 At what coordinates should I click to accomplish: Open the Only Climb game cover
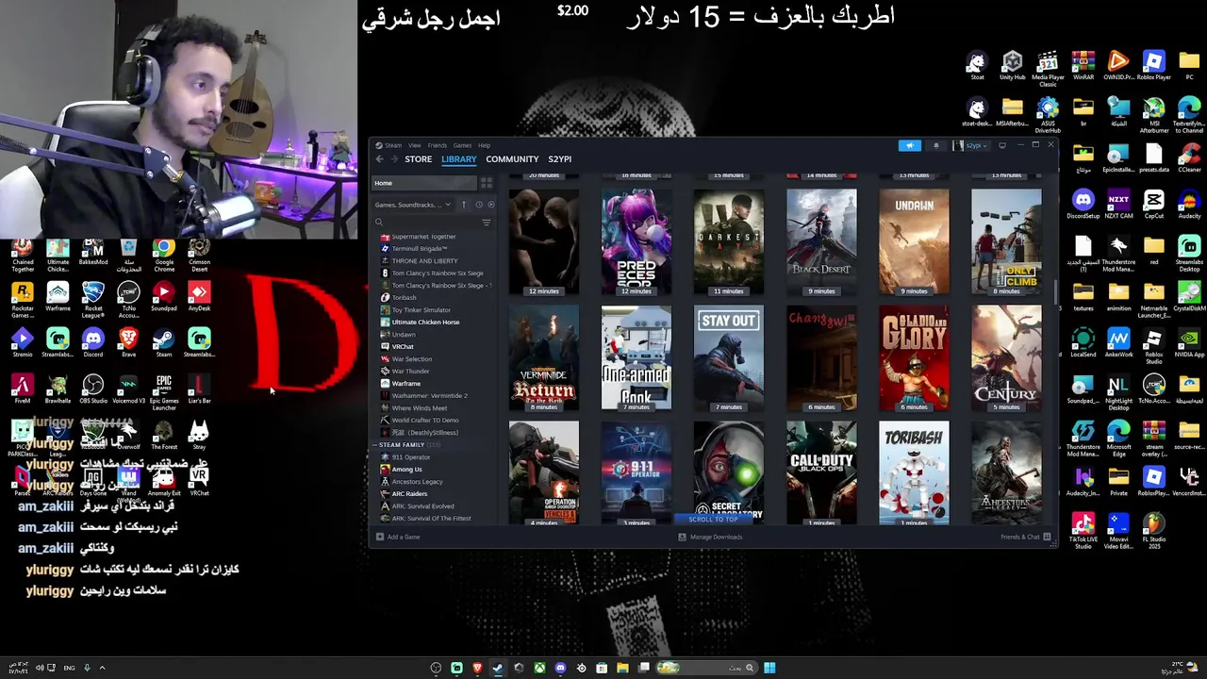(x=1006, y=241)
